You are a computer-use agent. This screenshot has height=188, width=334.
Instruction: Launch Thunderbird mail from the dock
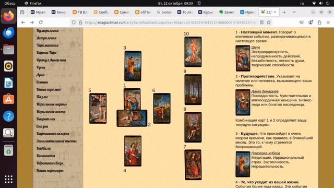tap(8, 33)
